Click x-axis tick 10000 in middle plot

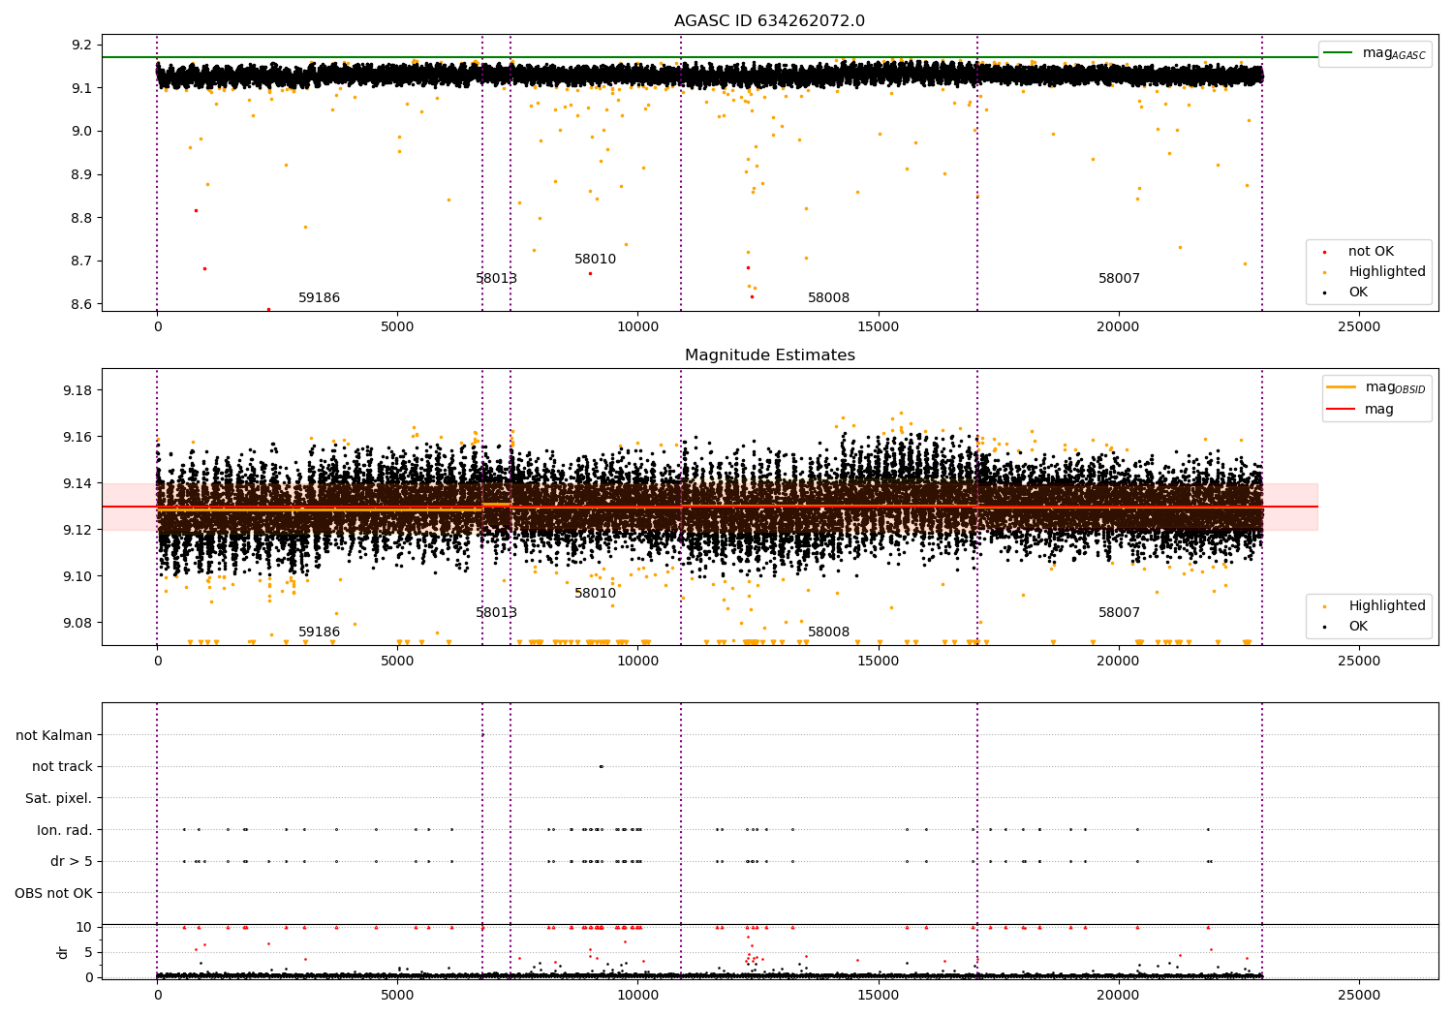tap(637, 662)
